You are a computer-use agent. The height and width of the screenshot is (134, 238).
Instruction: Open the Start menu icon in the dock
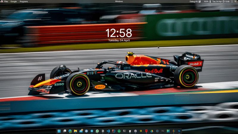pos(59,131)
